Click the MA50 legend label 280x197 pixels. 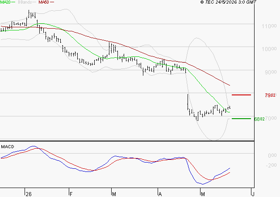coord(44,2)
